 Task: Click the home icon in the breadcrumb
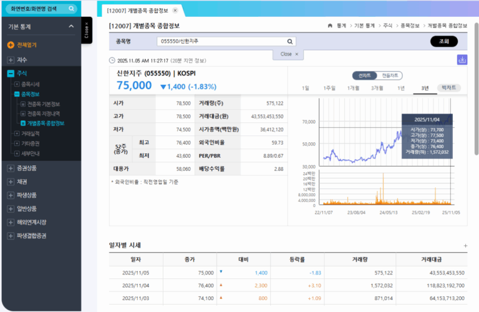[330, 26]
